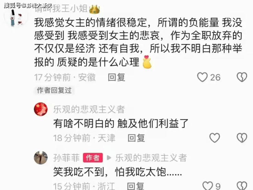Click the reply arrow next to 作者 badge
The height and width of the screenshot is (190, 253).
point(109,158)
